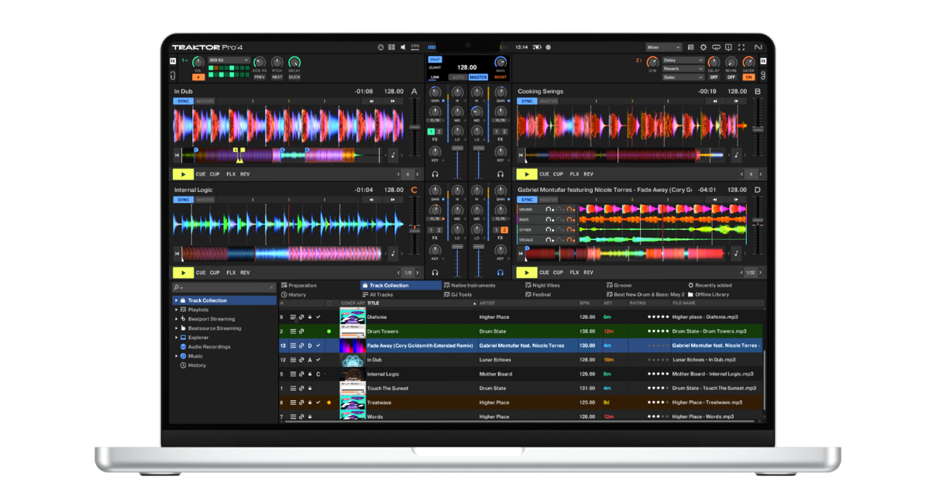This screenshot has height=497, width=936.
Task: Turn the Gater effect ON toggle off
Action: click(749, 77)
